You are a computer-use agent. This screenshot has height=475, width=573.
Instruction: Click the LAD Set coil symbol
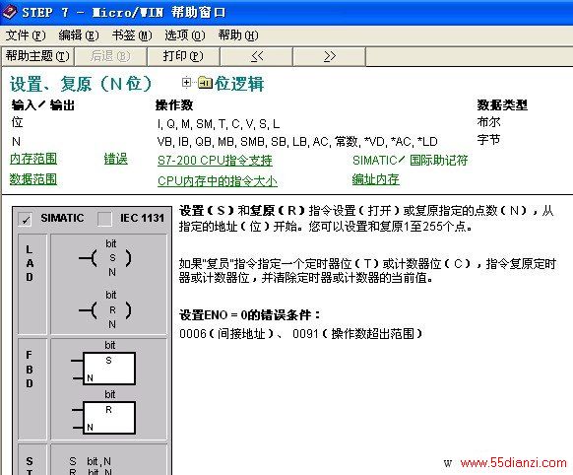tap(105, 258)
